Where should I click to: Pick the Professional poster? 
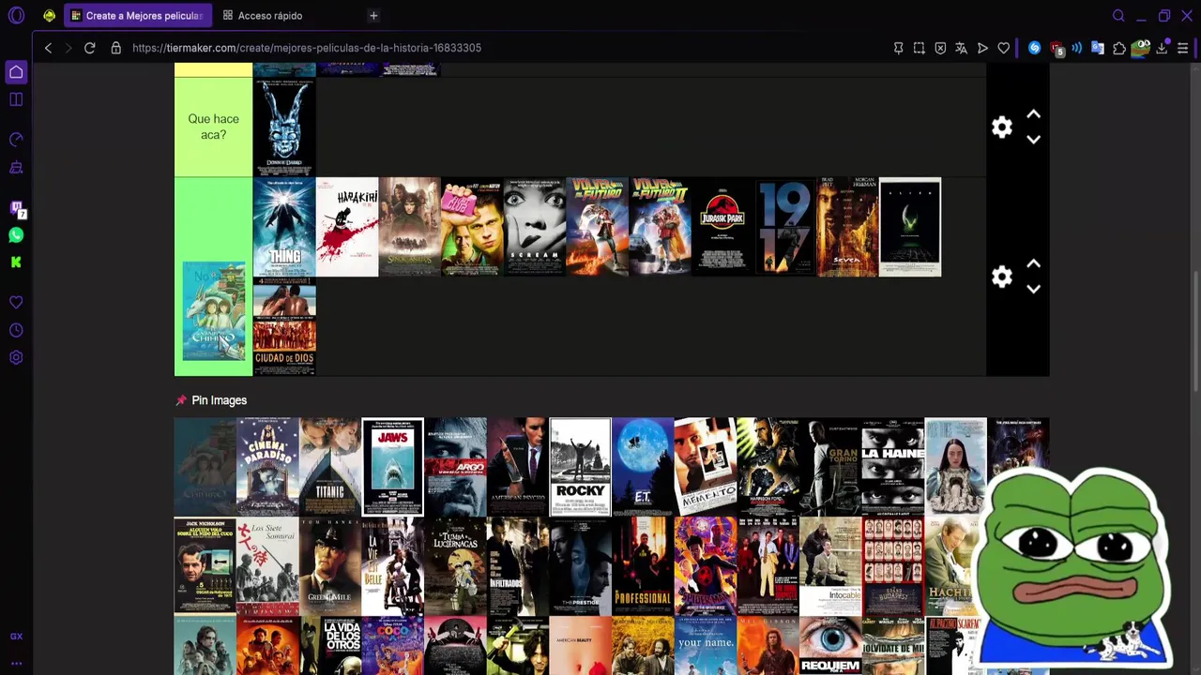[643, 566]
